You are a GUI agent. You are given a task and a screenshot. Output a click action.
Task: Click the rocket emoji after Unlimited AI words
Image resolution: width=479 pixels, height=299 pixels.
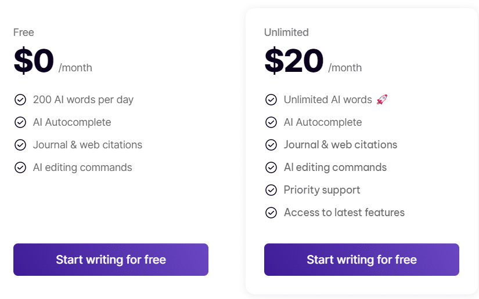point(382,100)
